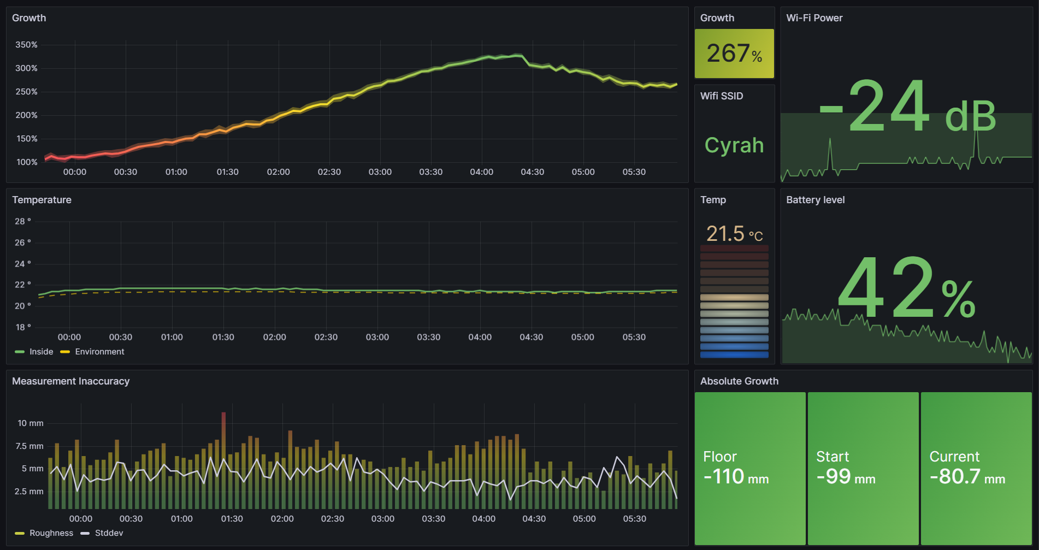Click the 7.5 mm axis label in Inaccuracy chart

point(29,446)
